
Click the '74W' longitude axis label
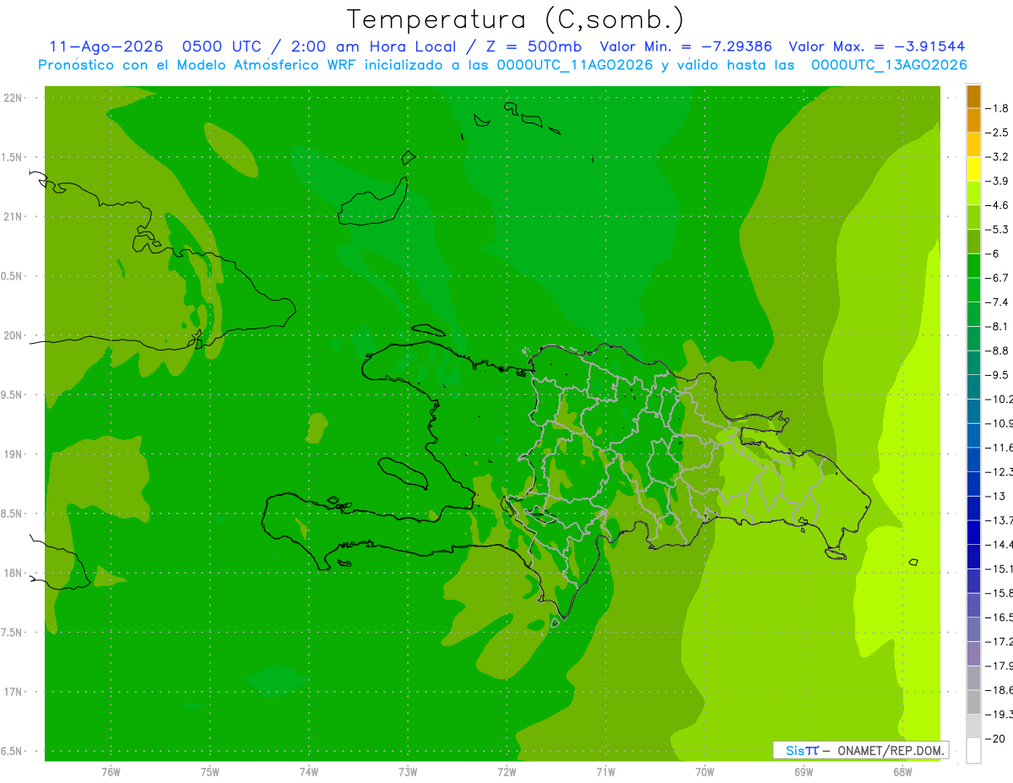[x=308, y=771]
